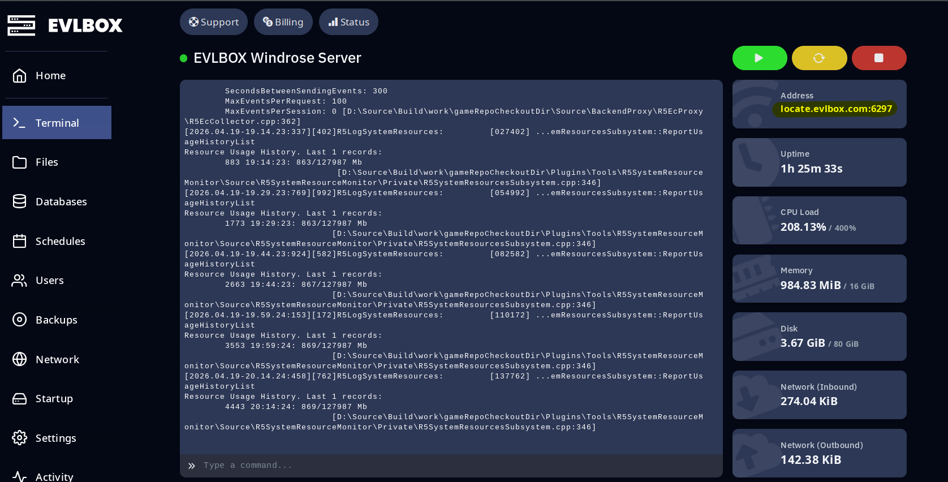Start the server with green play button
This screenshot has height=482, width=948.
tap(760, 58)
